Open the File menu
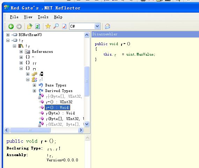199x168 pixels. pos(14,17)
